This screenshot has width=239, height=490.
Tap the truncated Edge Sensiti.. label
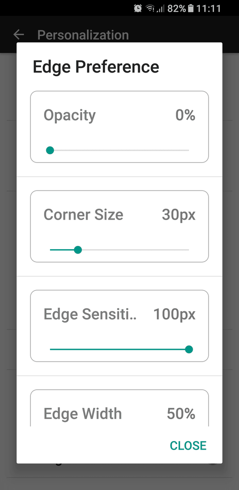coord(90,314)
